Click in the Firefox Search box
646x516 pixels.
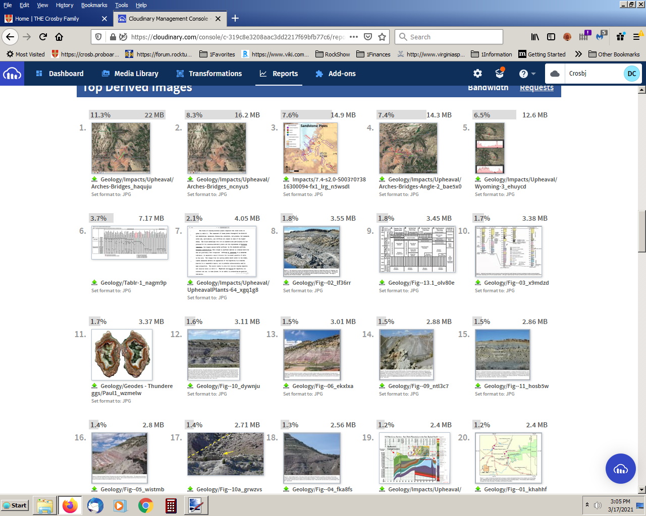click(x=449, y=37)
